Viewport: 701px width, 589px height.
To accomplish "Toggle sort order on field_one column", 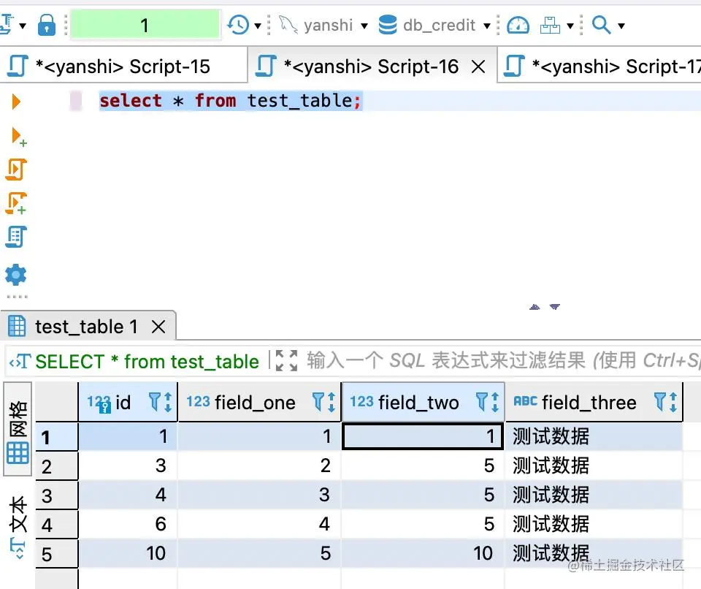I will (330, 402).
